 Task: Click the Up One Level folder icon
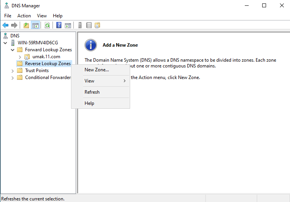[x=26, y=25]
